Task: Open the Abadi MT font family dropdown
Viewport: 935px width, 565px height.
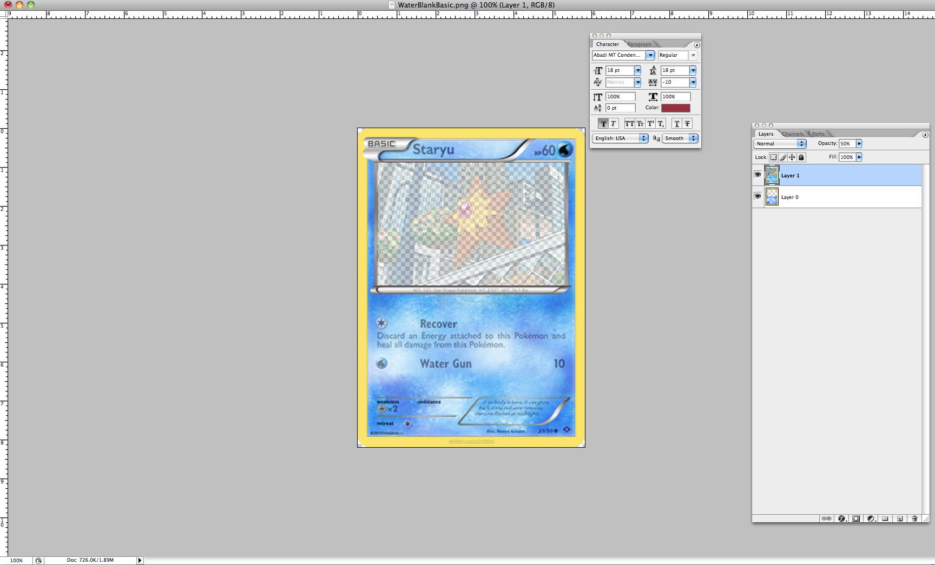Action: click(650, 55)
